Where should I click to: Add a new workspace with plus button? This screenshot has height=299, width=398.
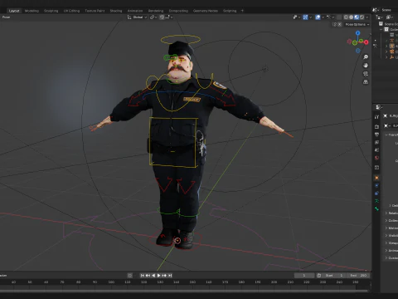coord(242,11)
